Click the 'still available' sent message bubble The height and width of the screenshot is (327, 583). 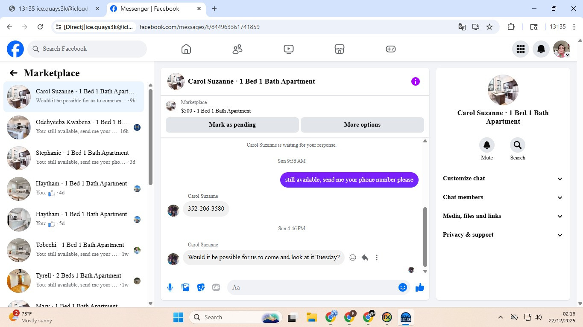(349, 180)
